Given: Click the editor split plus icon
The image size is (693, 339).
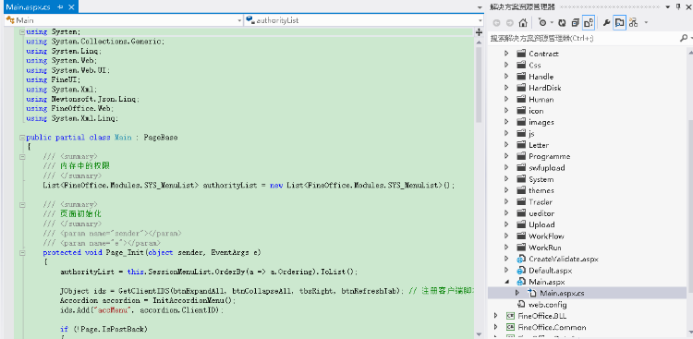Looking at the screenshot, I should click(x=479, y=32).
